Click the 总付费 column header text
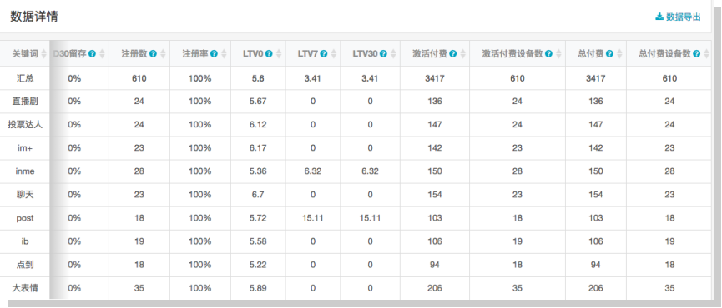722x308 pixels. point(591,54)
